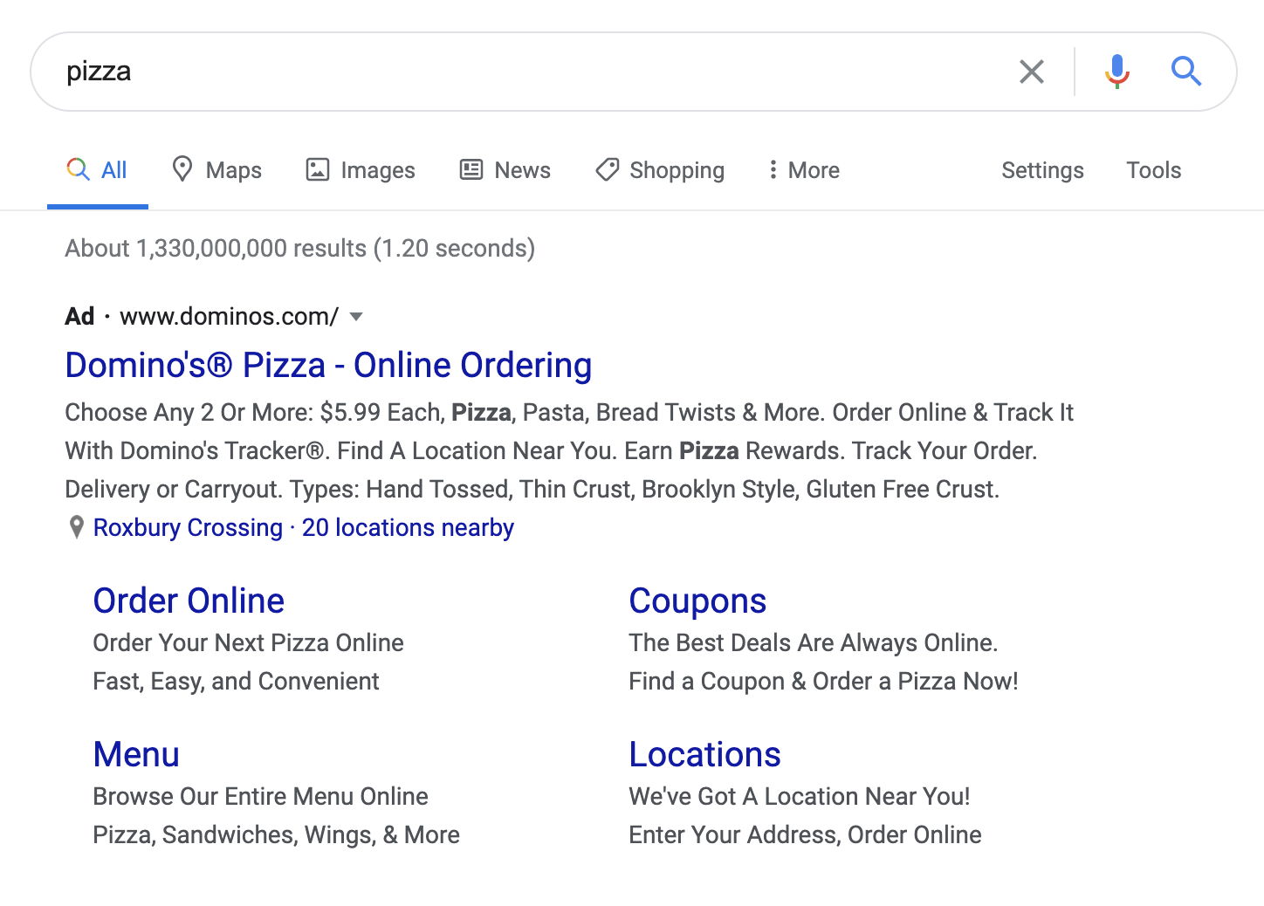Open the Shopping tab

660,170
